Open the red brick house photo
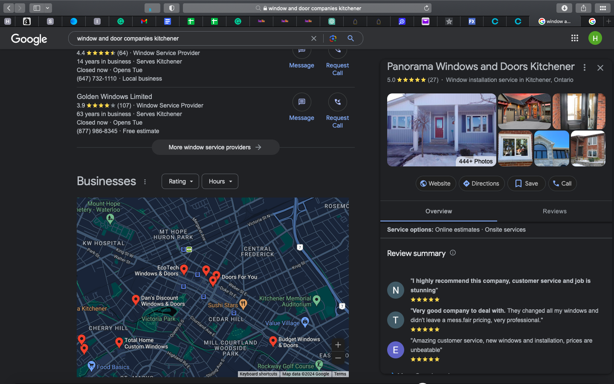This screenshot has width=614, height=384. (588, 148)
